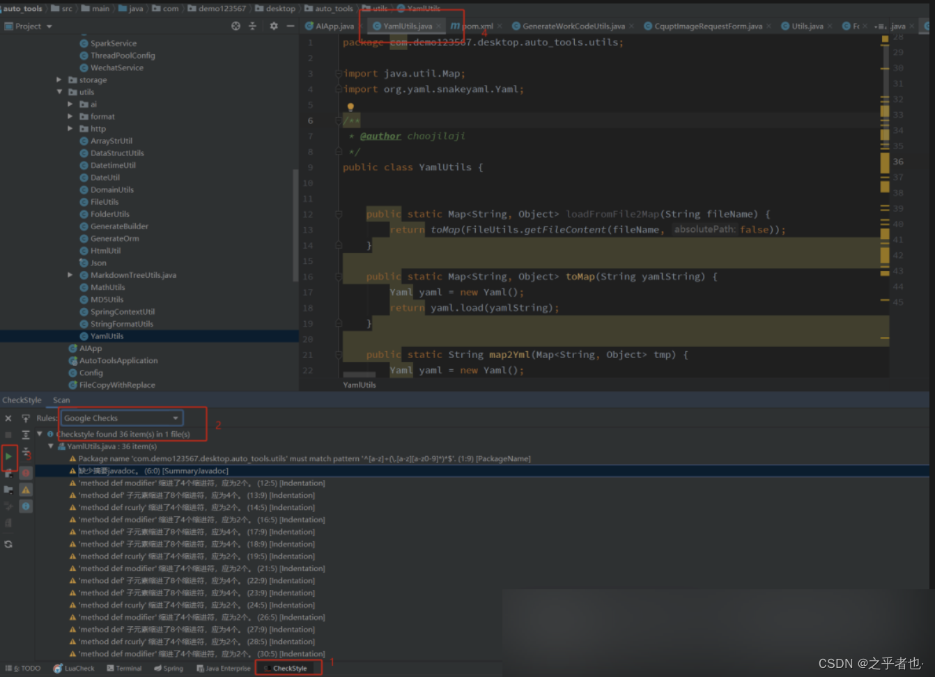Open Spring tool window
Viewport: 935px width, 677px height.
click(169, 668)
